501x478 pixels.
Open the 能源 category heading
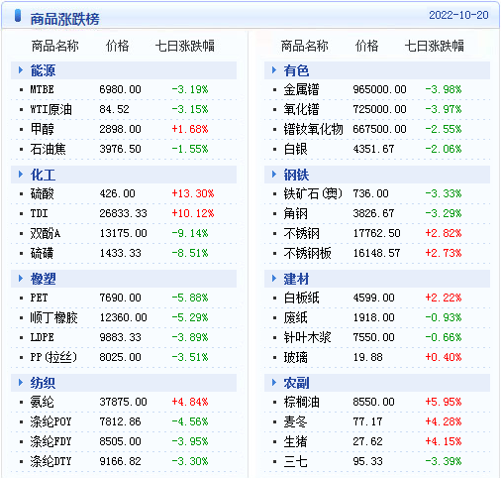pos(43,70)
